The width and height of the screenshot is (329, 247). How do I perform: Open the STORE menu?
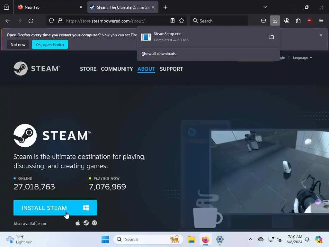pyautogui.click(x=88, y=69)
